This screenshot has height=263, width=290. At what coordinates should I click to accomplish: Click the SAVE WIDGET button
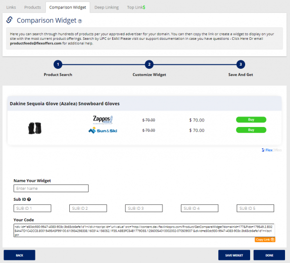234,255
